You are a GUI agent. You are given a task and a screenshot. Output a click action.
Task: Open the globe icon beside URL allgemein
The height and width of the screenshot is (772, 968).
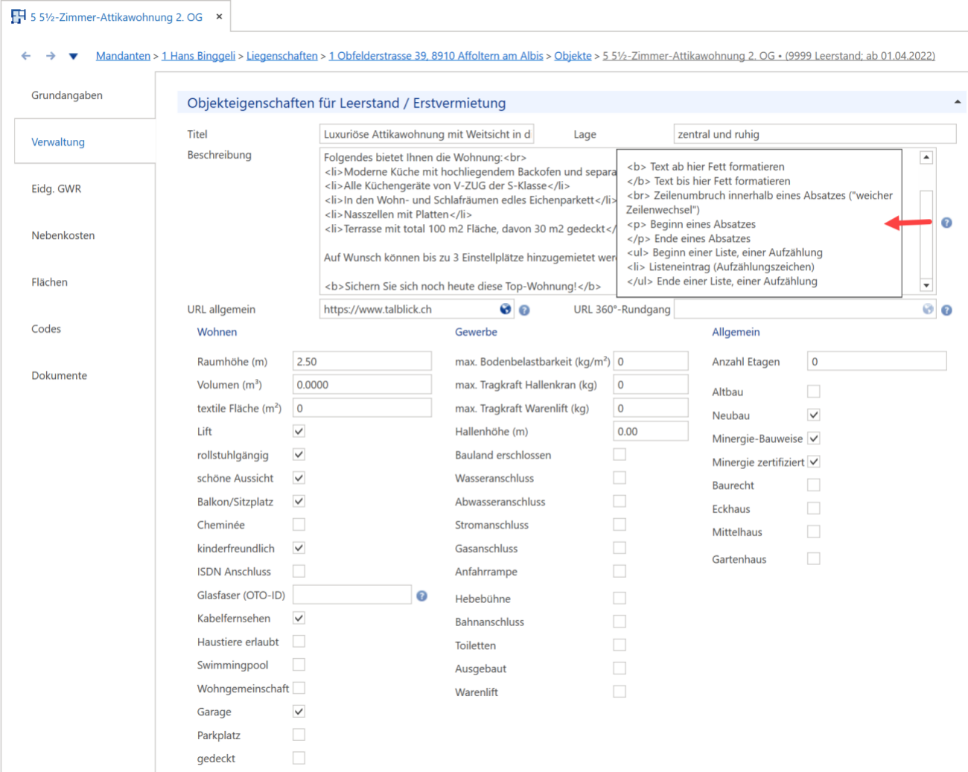click(506, 309)
